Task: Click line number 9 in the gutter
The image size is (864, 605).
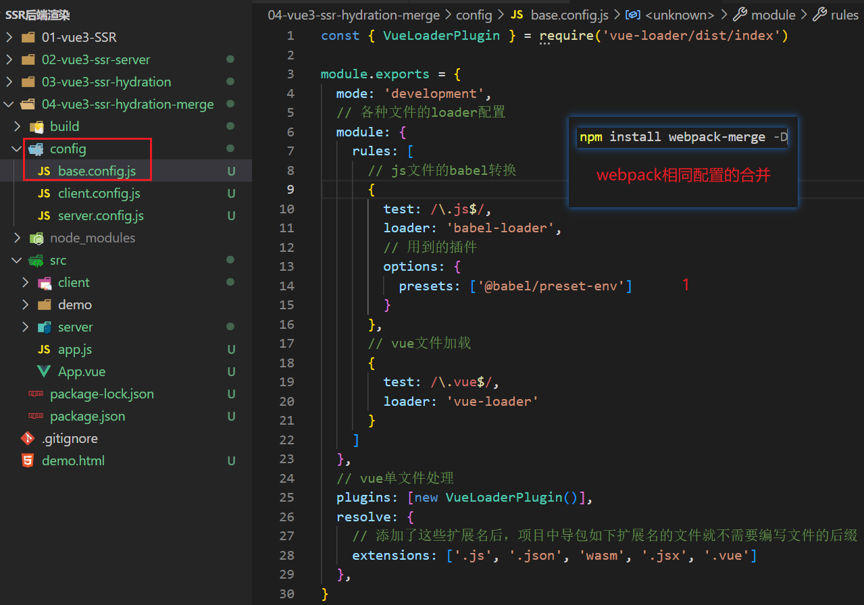Action: [290, 189]
